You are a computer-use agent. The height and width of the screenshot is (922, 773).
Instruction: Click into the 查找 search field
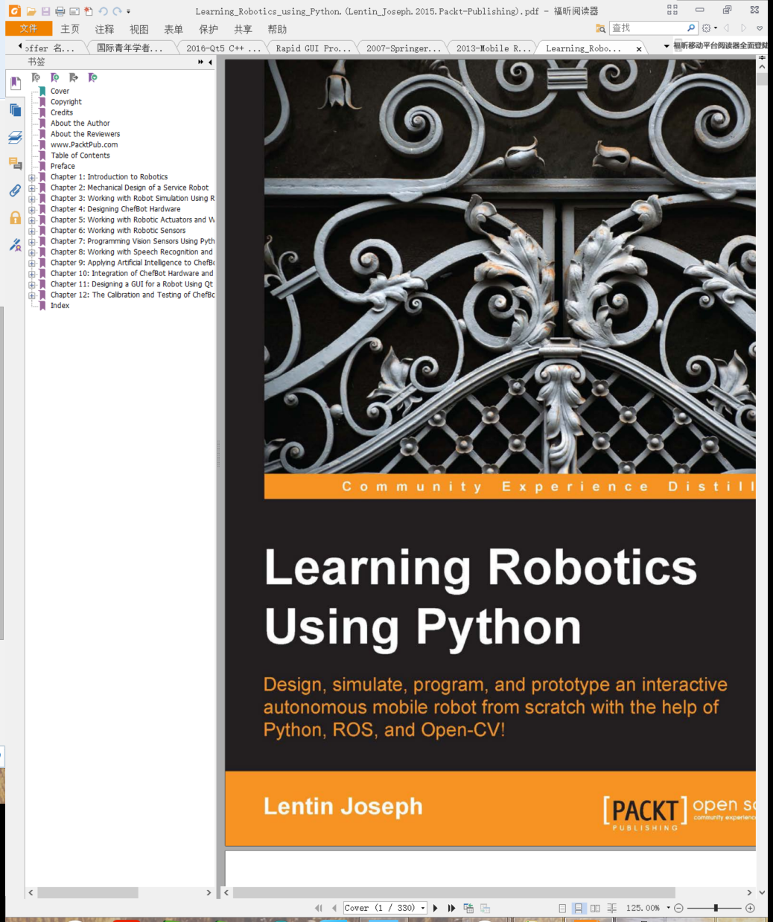point(647,28)
